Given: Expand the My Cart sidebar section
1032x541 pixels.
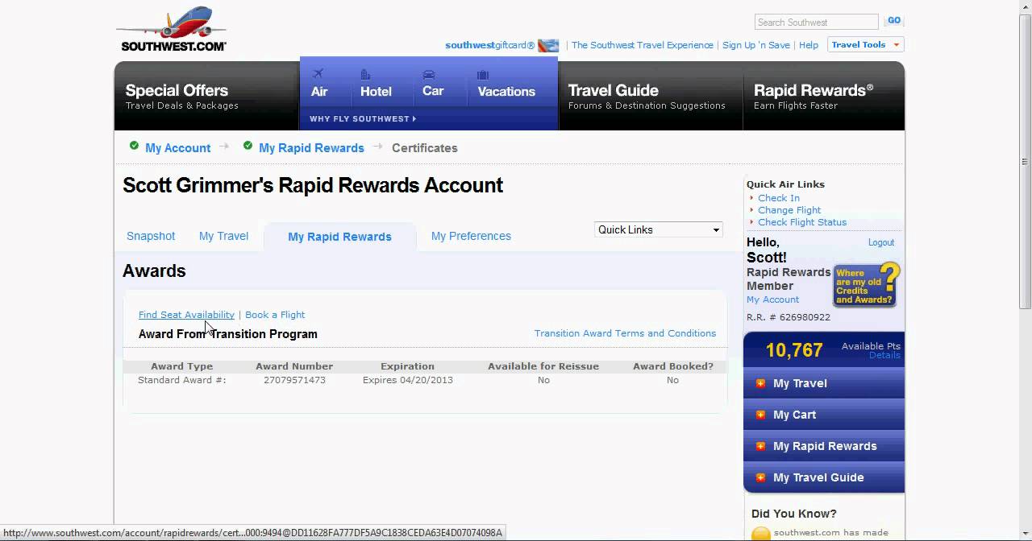Looking at the screenshot, I should (x=824, y=415).
